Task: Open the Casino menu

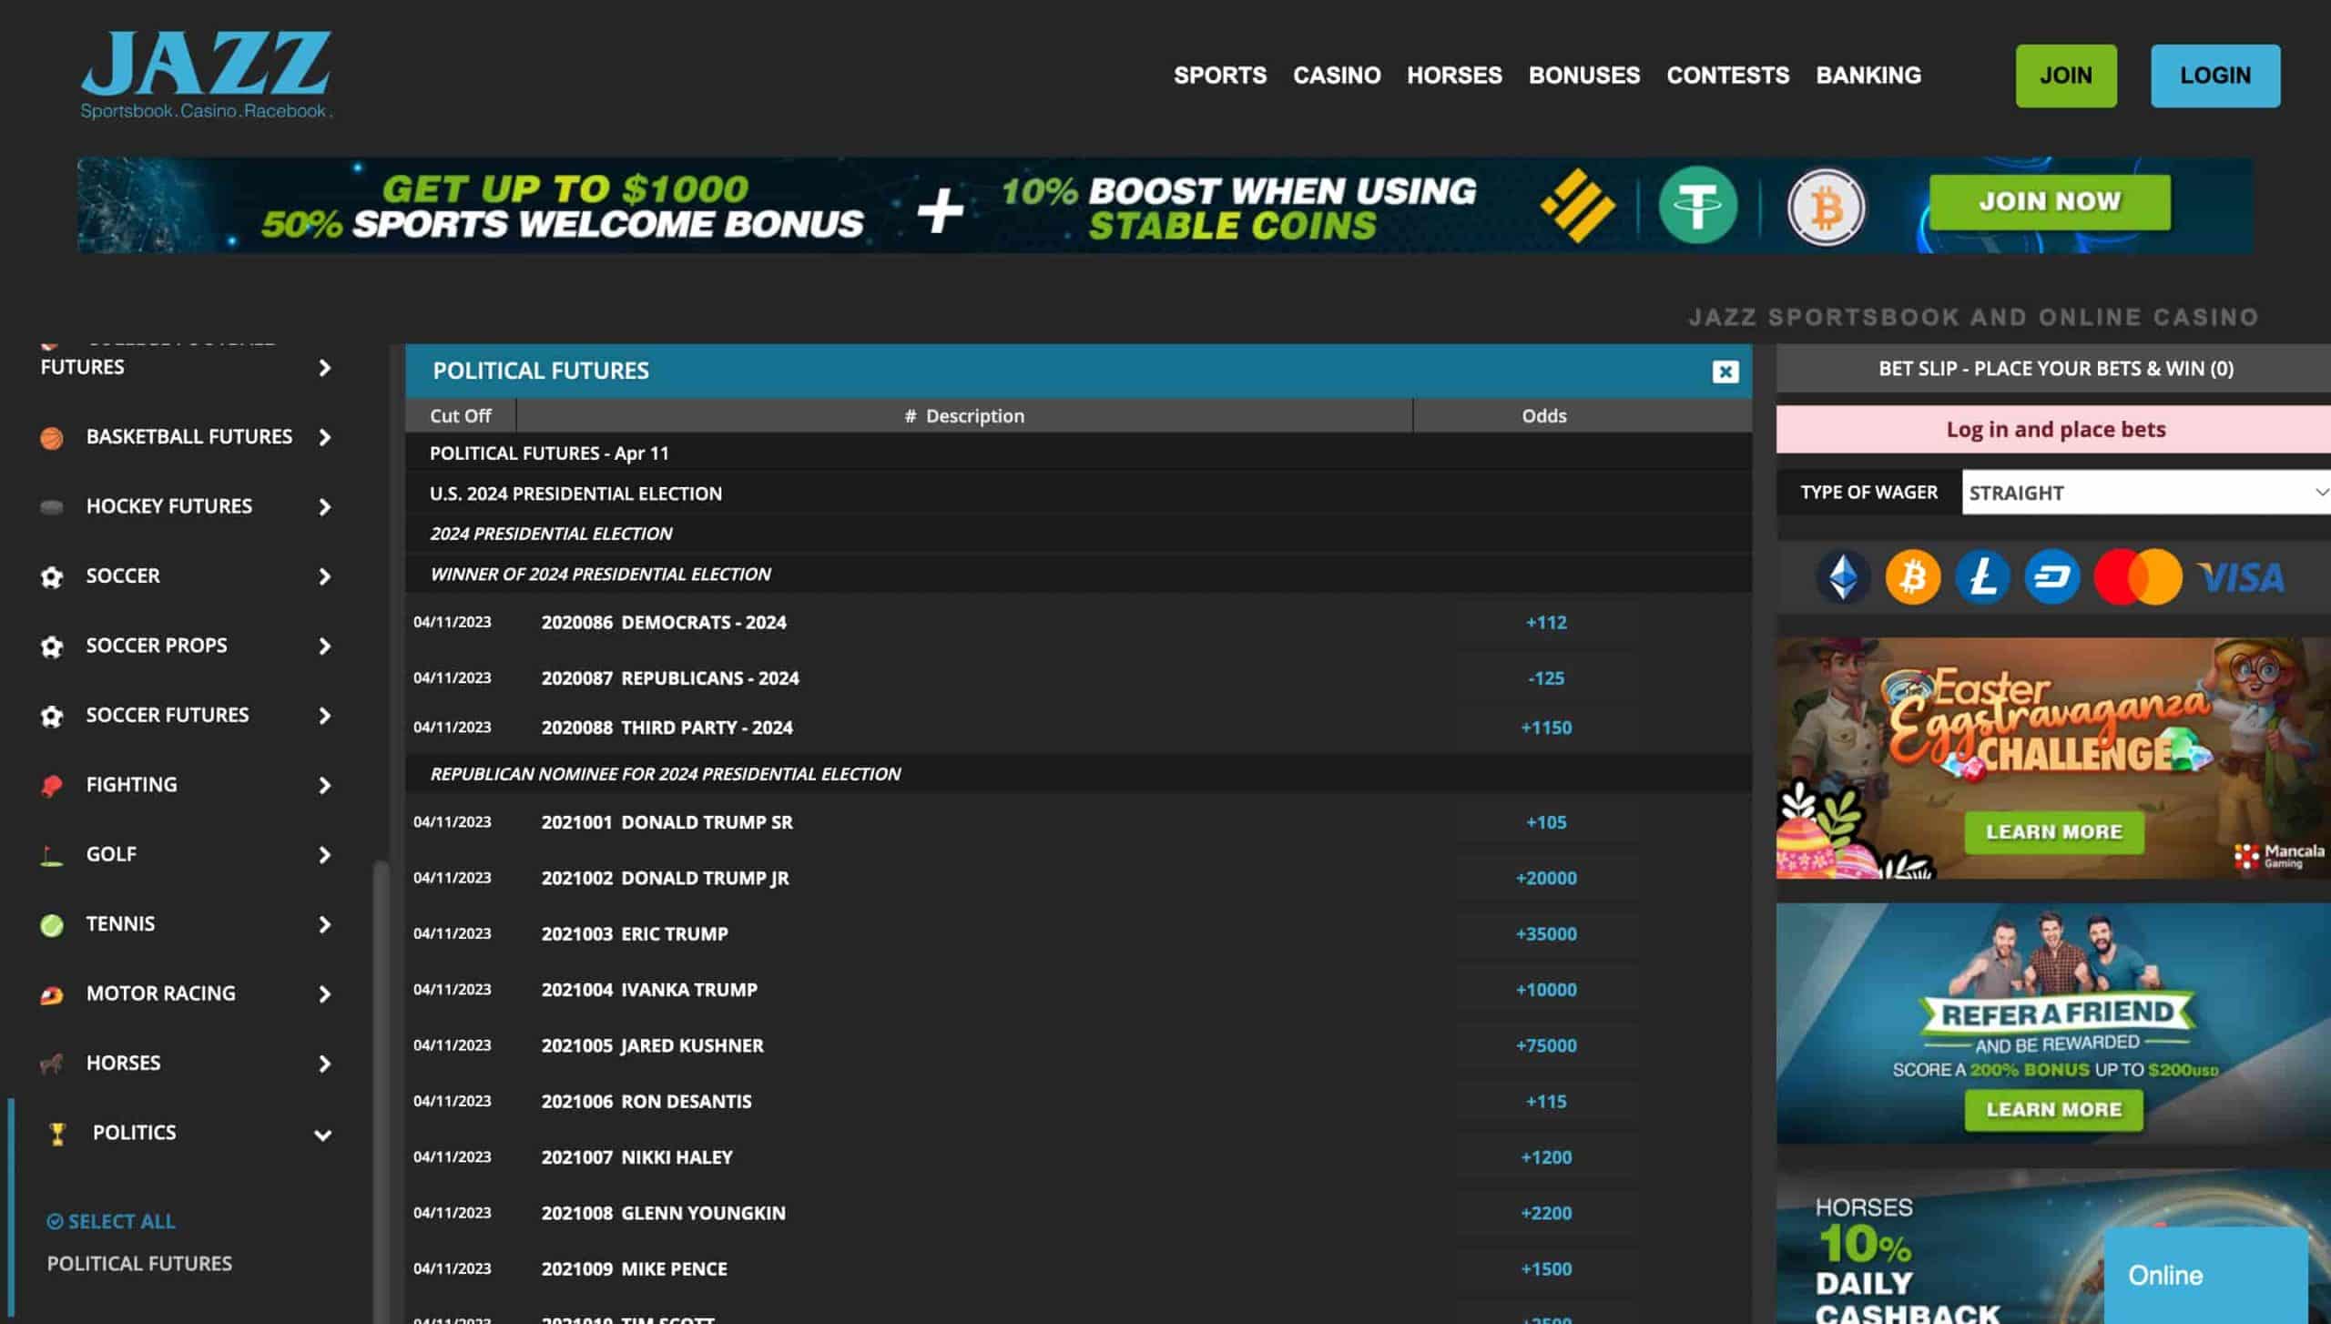Action: [x=1337, y=75]
